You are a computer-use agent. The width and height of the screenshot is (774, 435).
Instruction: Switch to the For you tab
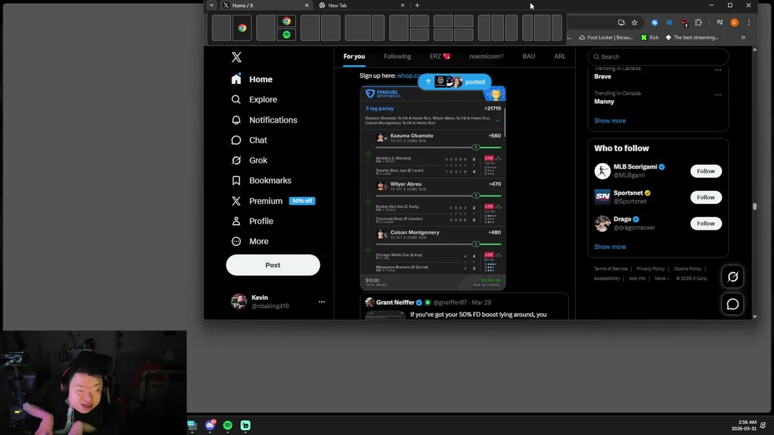click(x=354, y=56)
